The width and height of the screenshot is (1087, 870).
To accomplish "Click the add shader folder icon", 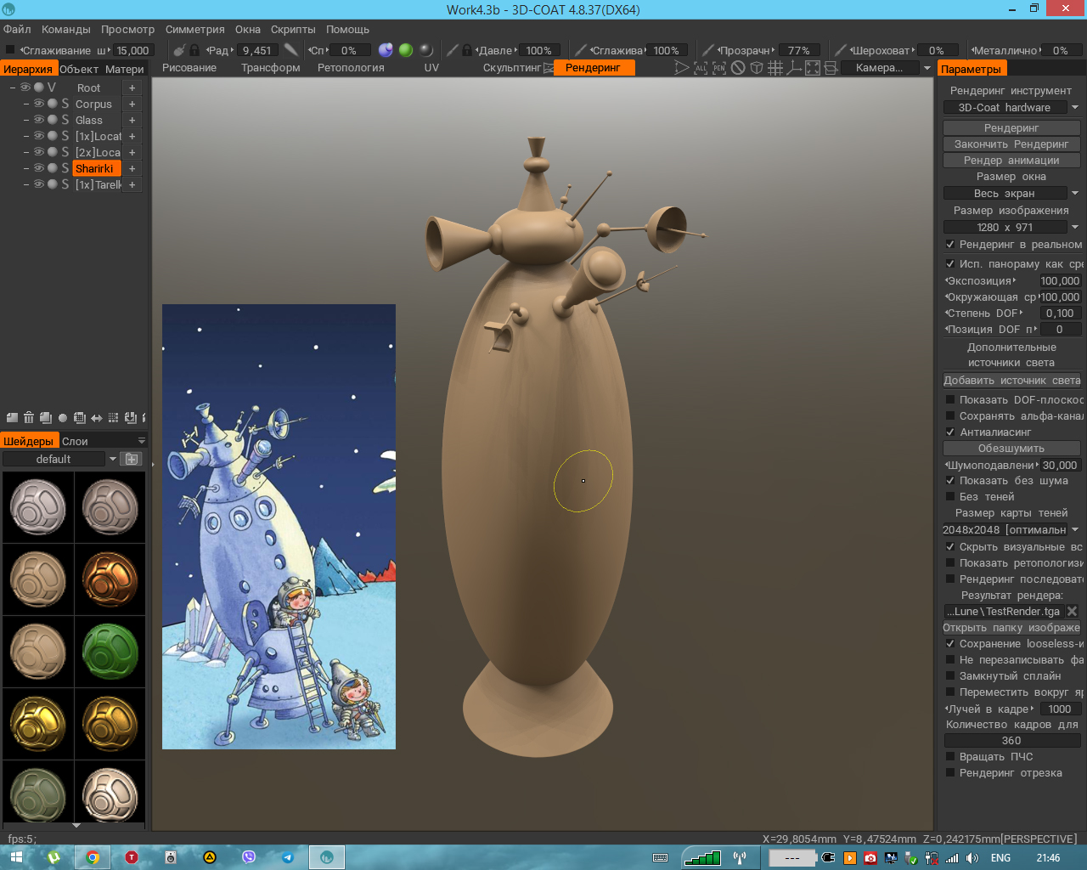I will click(132, 459).
